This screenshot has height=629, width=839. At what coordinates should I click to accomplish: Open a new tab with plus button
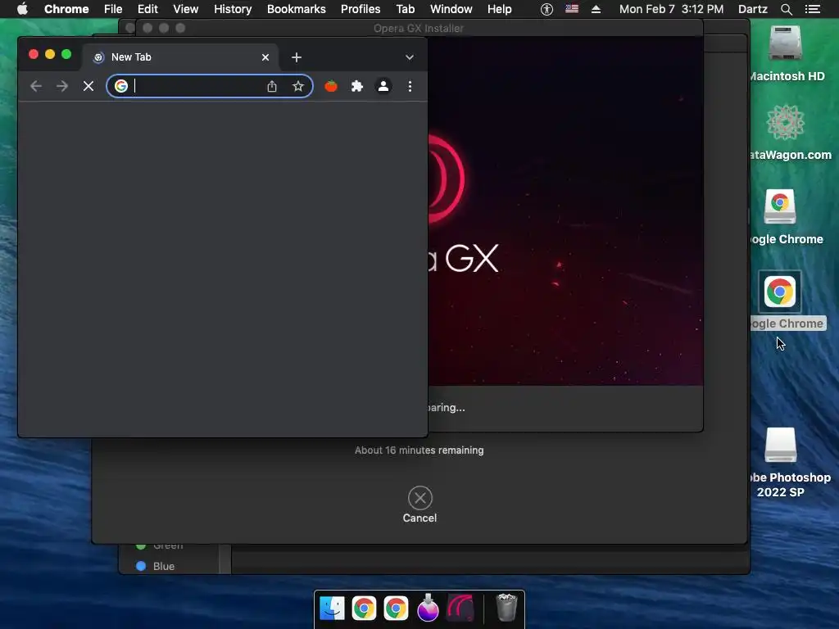pos(297,57)
